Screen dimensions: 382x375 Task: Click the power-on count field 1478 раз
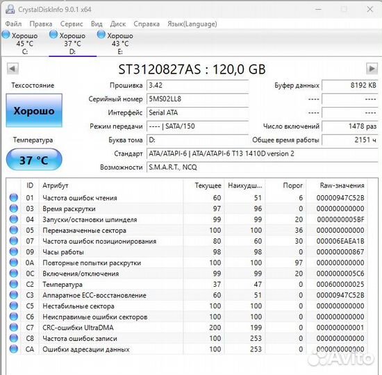pos(350,126)
